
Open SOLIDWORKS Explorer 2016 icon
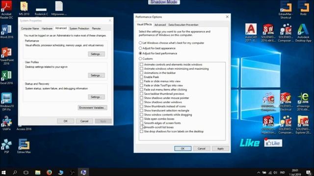(x=303, y=125)
